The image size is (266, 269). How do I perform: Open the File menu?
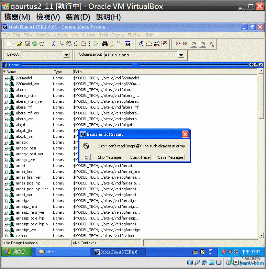(6, 35)
